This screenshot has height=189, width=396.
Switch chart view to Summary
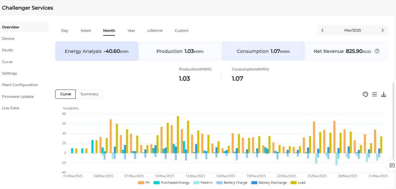click(89, 94)
